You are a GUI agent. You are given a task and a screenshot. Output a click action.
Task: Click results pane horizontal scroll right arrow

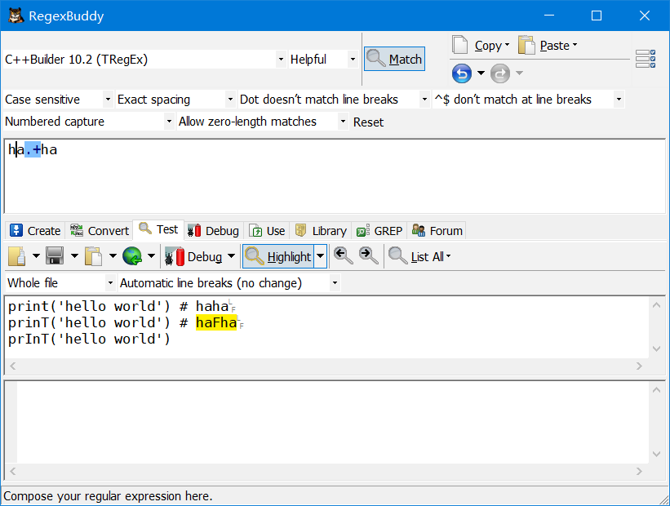pyautogui.click(x=639, y=472)
